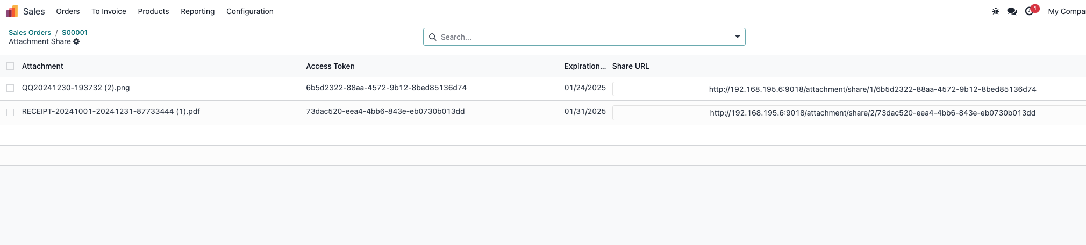Select token 6b5d2322-88aa-4572-9b12-8bed85136d74 cell
The height and width of the screenshot is (245, 1086).
pyautogui.click(x=386, y=88)
